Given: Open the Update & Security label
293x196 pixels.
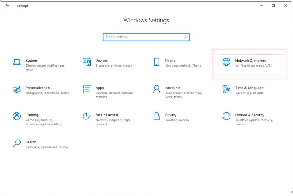Looking at the screenshot, I should click(250, 115).
